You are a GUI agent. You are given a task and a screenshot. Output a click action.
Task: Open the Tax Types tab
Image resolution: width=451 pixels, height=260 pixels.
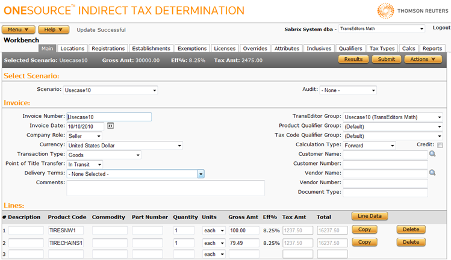pyautogui.click(x=382, y=49)
